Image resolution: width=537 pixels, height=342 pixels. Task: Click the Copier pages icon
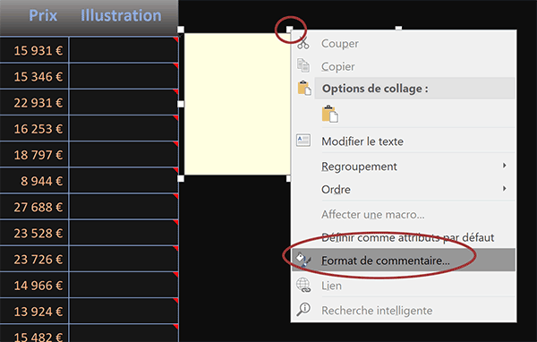click(x=303, y=65)
